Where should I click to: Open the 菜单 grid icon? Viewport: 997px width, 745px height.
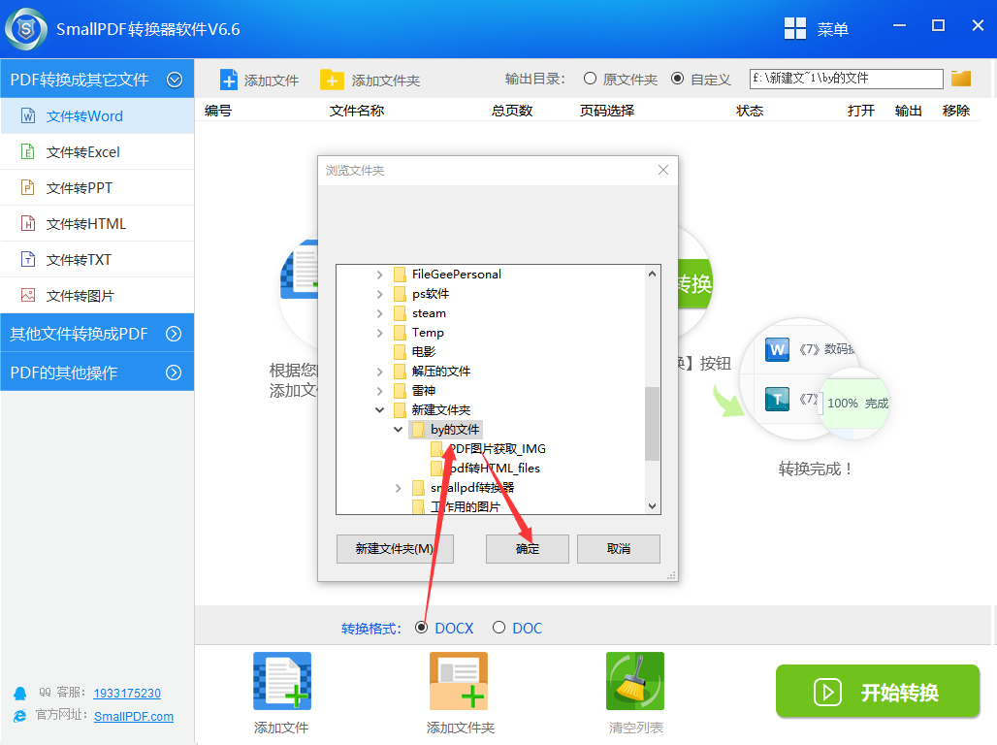click(795, 29)
